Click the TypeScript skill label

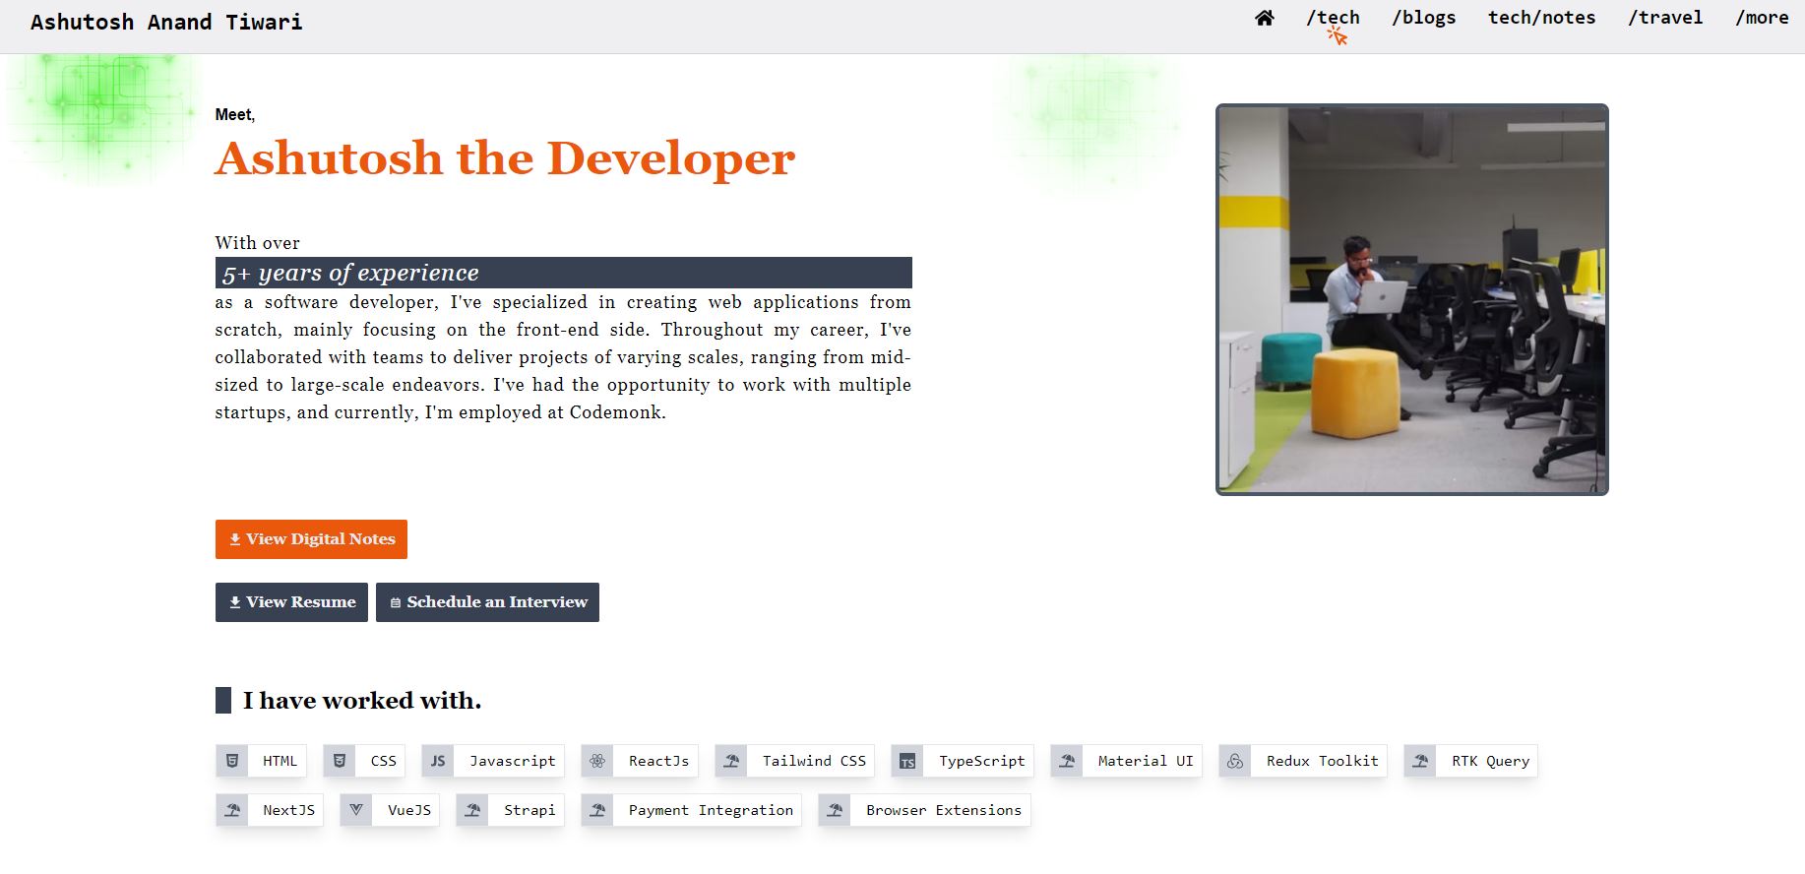click(x=981, y=761)
